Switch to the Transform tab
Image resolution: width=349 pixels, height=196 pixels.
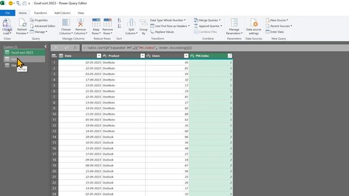[40, 13]
